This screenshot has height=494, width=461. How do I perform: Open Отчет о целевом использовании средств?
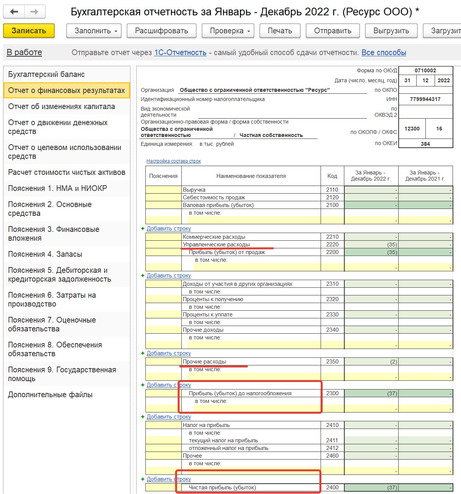tap(67, 152)
